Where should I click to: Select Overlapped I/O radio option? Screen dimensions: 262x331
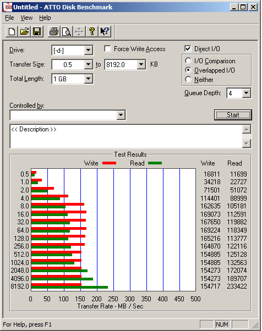click(x=188, y=70)
